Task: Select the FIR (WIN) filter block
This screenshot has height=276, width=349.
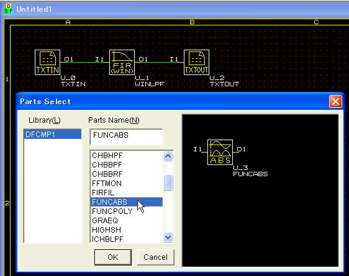Action: point(122,62)
